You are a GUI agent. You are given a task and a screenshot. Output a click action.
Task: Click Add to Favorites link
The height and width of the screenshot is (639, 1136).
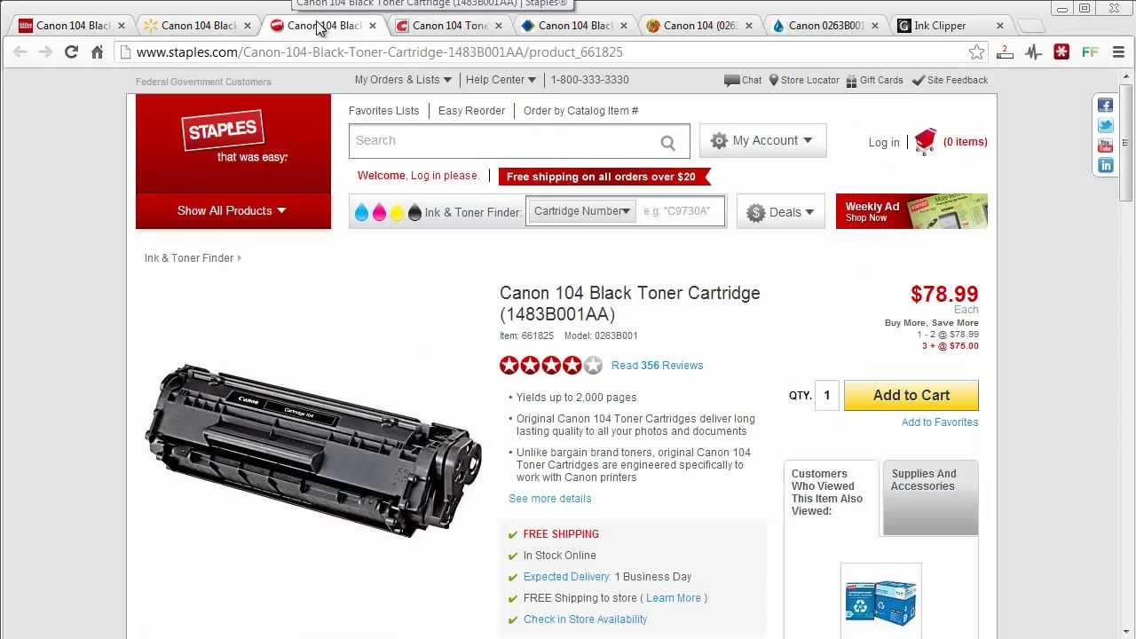(x=940, y=422)
